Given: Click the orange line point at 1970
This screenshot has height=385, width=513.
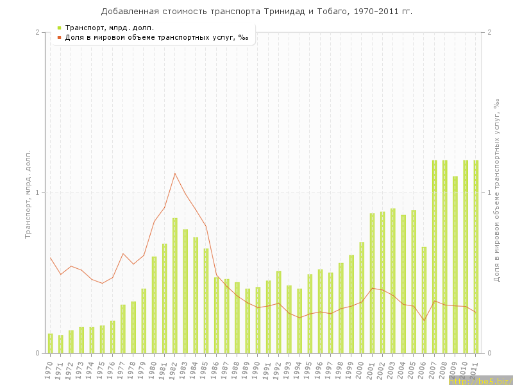Looking at the screenshot, I should (x=51, y=258).
